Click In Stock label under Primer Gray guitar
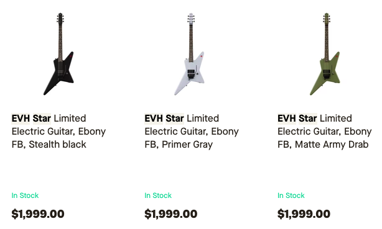Screen dimensions: 382x229 158,195
